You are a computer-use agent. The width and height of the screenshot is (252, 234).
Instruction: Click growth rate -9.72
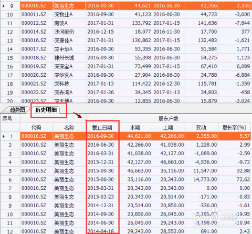tap(244, 162)
